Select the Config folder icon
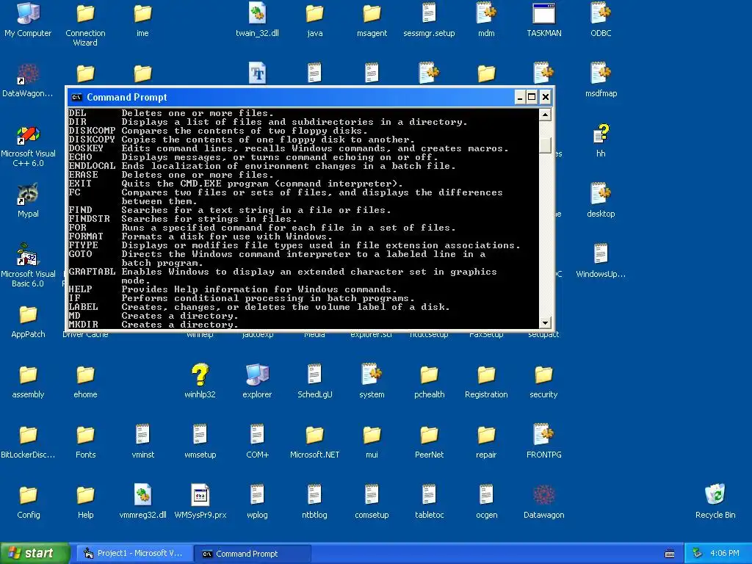Viewport: 752px width, 564px height. 28,496
